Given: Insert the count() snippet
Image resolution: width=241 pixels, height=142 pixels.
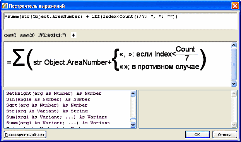Looking at the screenshot, I should [x=10, y=35].
